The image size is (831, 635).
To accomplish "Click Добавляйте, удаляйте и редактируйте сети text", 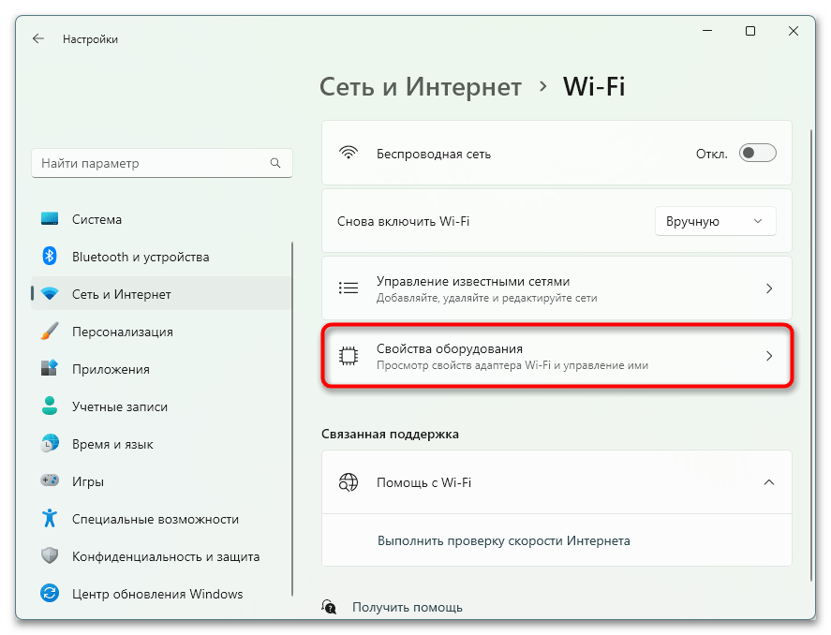I will pyautogui.click(x=486, y=298).
